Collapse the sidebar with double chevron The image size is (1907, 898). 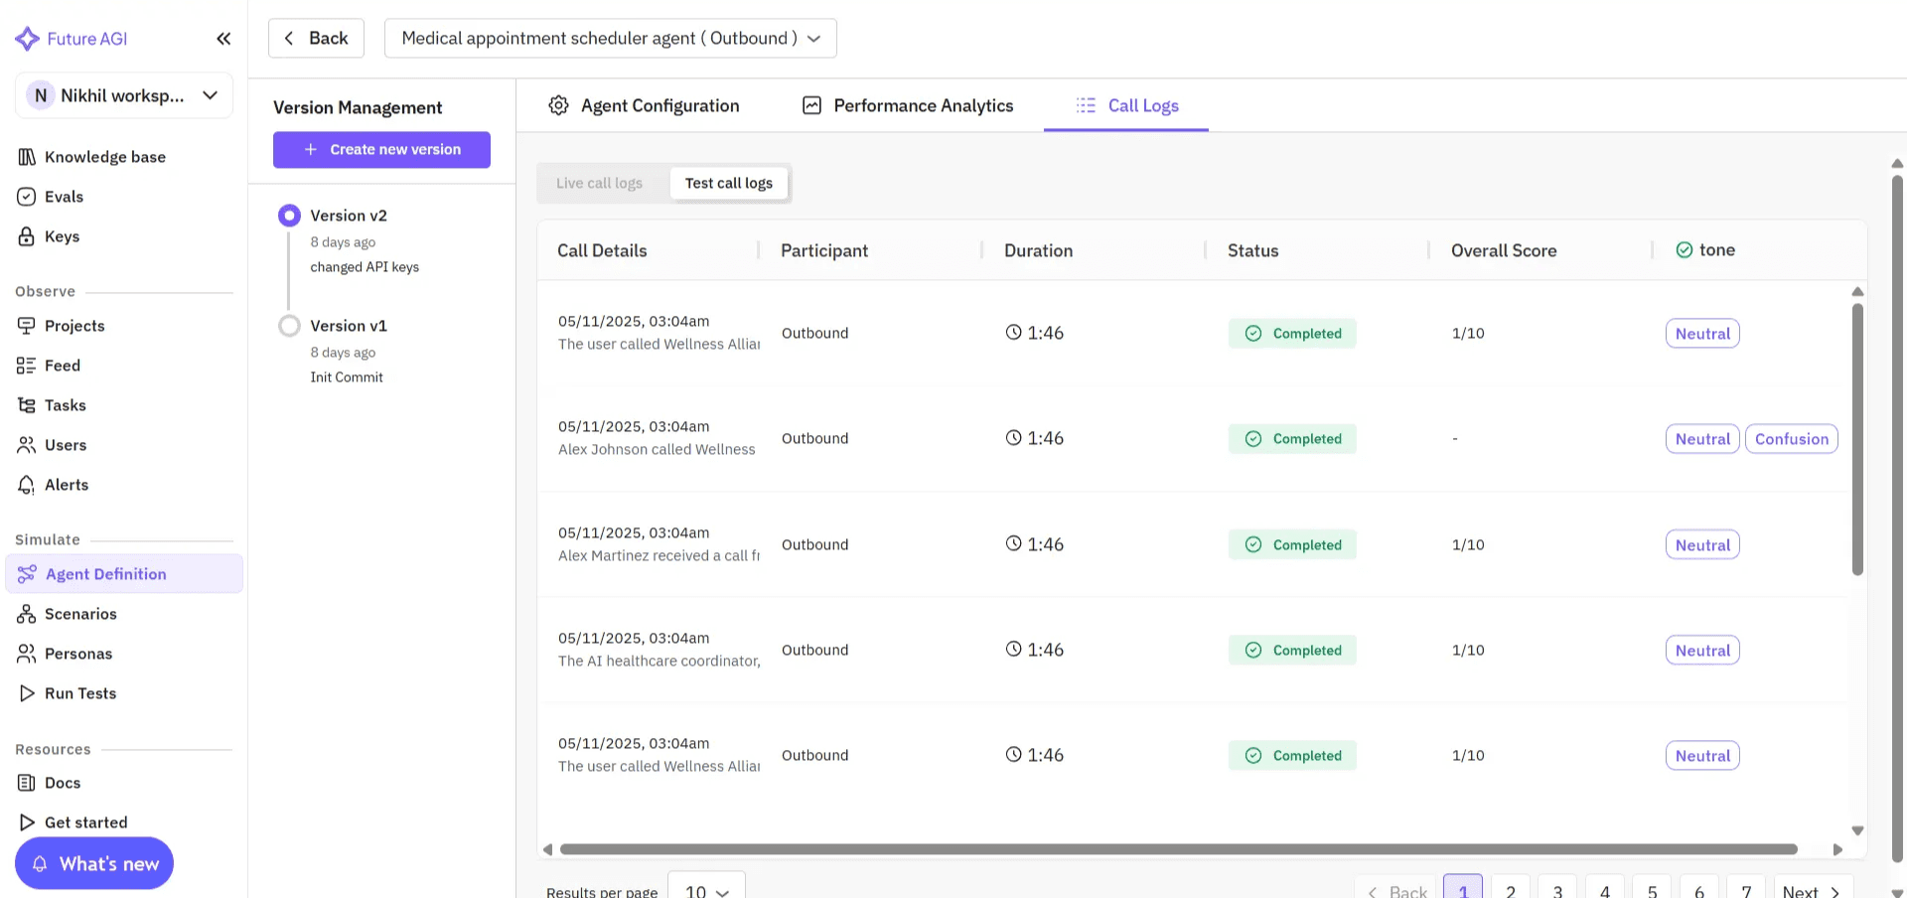click(x=223, y=39)
